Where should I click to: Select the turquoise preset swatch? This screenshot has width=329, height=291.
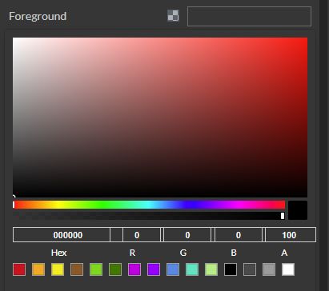pos(192,269)
